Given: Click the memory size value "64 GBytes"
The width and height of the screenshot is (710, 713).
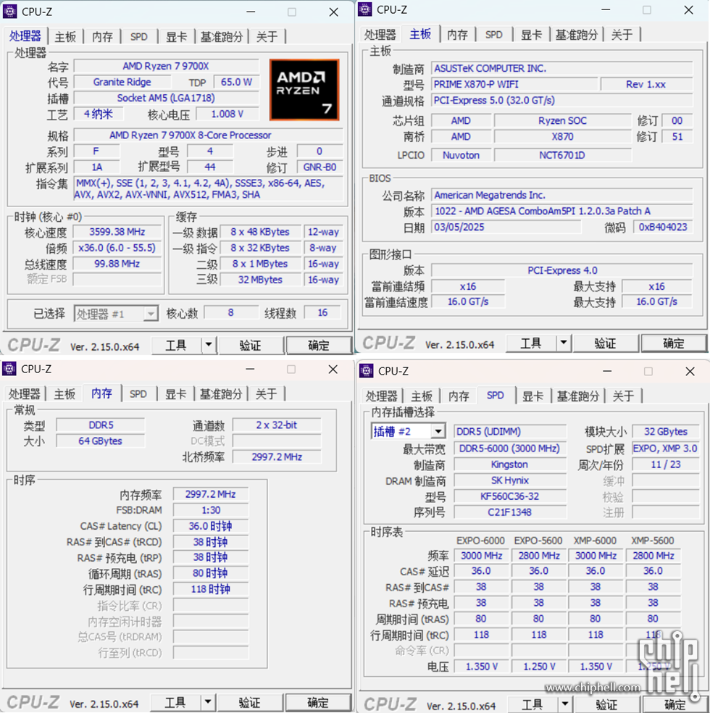Looking at the screenshot, I should coord(101,441).
